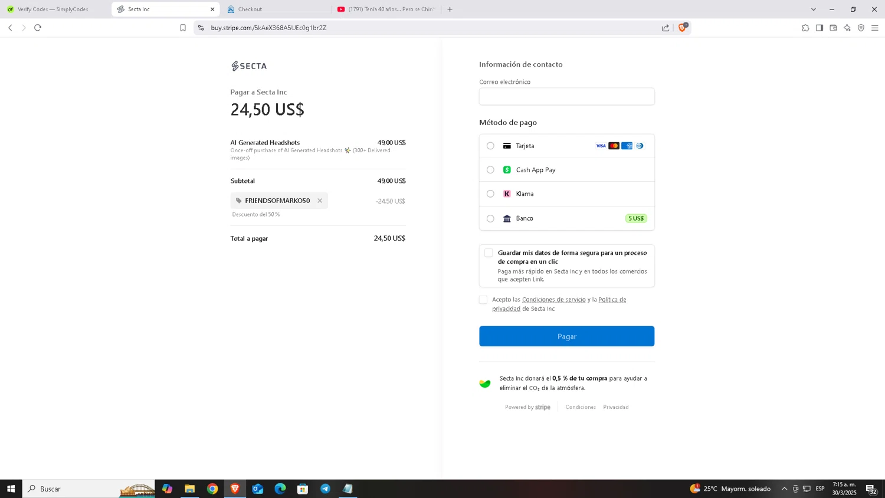Open Google Chrome from the taskbar

point(212,489)
